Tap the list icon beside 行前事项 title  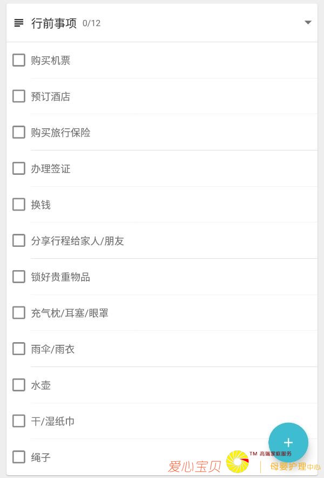(18, 23)
